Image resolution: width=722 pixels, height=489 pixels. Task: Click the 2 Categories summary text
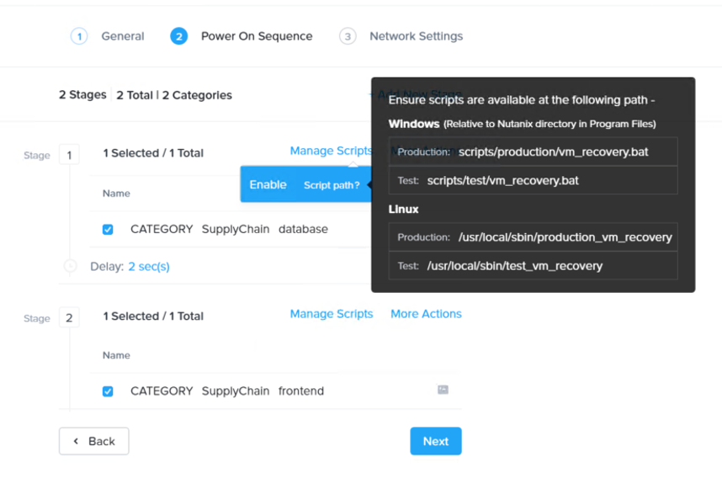tap(197, 95)
